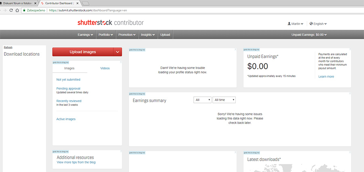Open the arrow dropdown beside Upload images
The image size is (364, 172).
[x=117, y=52]
